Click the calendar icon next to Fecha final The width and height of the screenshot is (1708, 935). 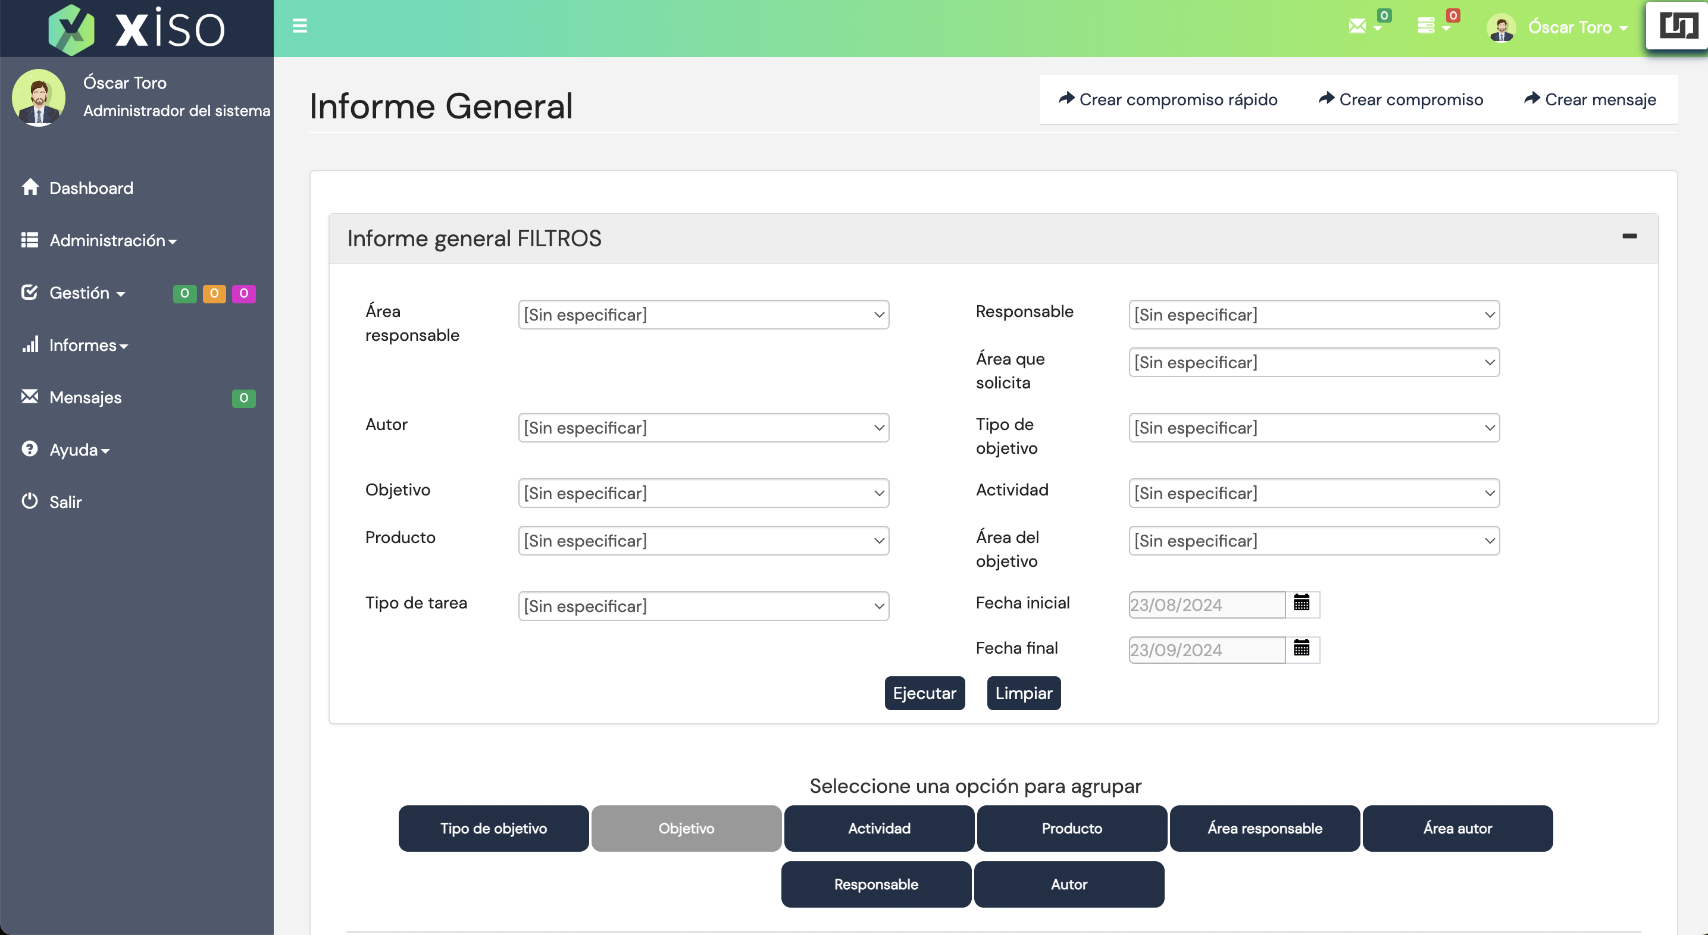[1302, 648]
